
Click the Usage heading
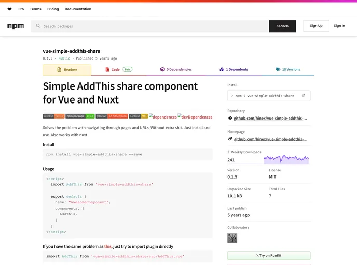pyautogui.click(x=48, y=169)
